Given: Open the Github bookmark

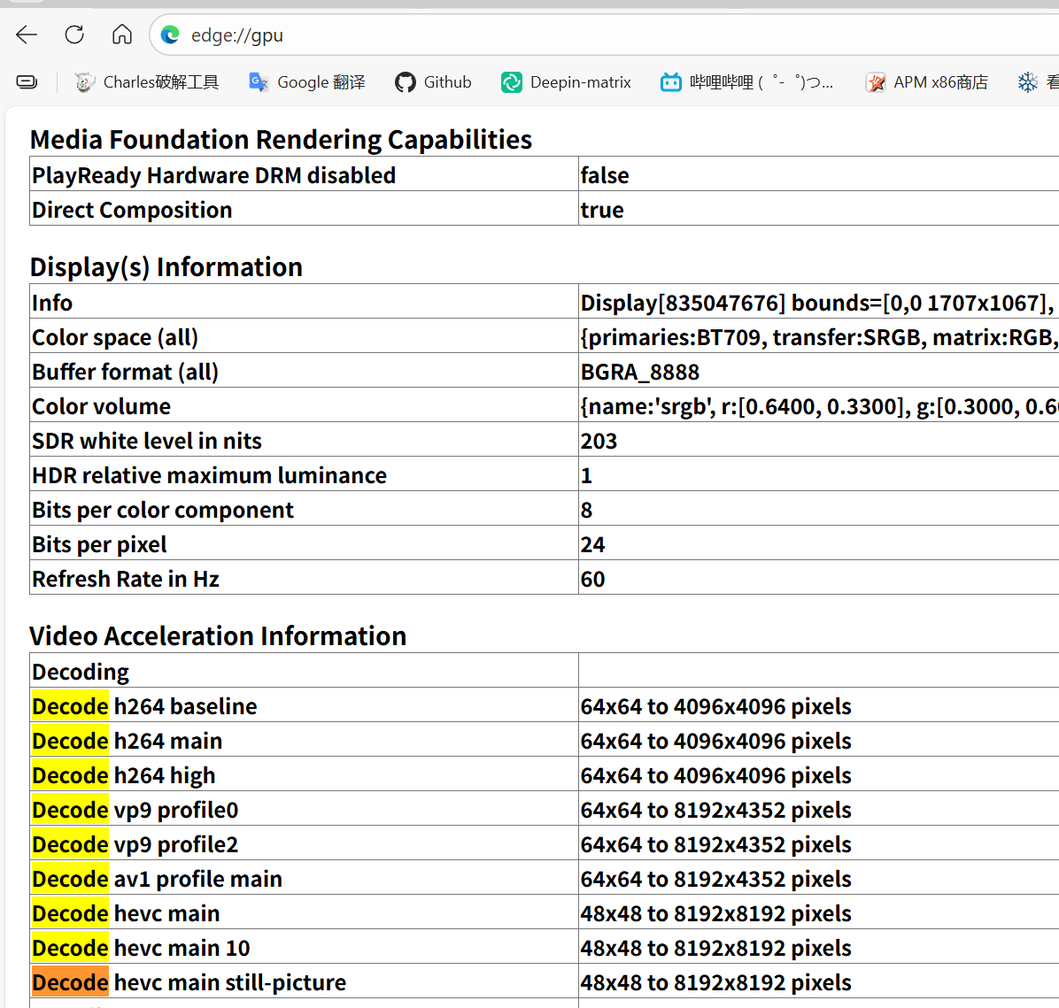Looking at the screenshot, I should click(433, 82).
